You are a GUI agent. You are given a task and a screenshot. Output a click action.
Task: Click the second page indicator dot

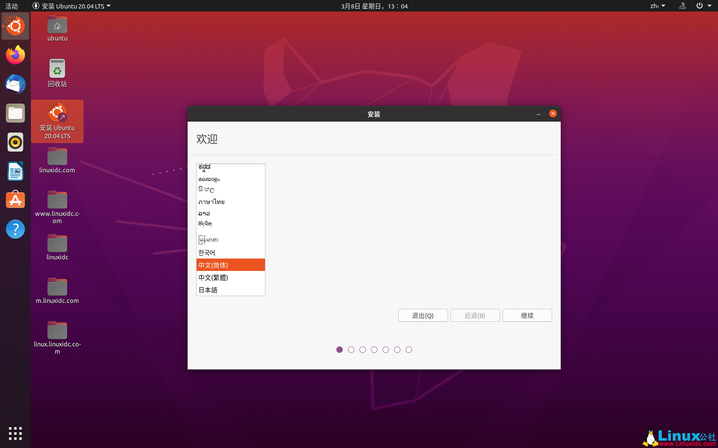pos(351,349)
